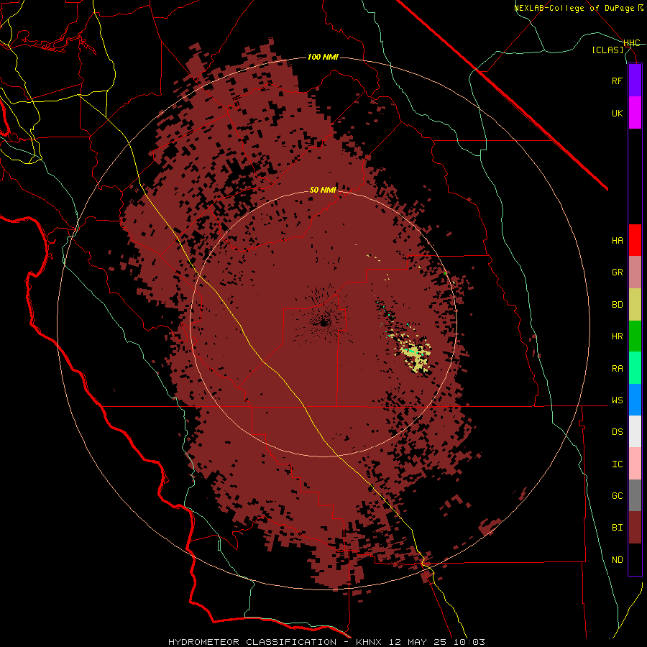Click the UK legend label
This screenshot has height=647, width=647.
click(x=617, y=113)
